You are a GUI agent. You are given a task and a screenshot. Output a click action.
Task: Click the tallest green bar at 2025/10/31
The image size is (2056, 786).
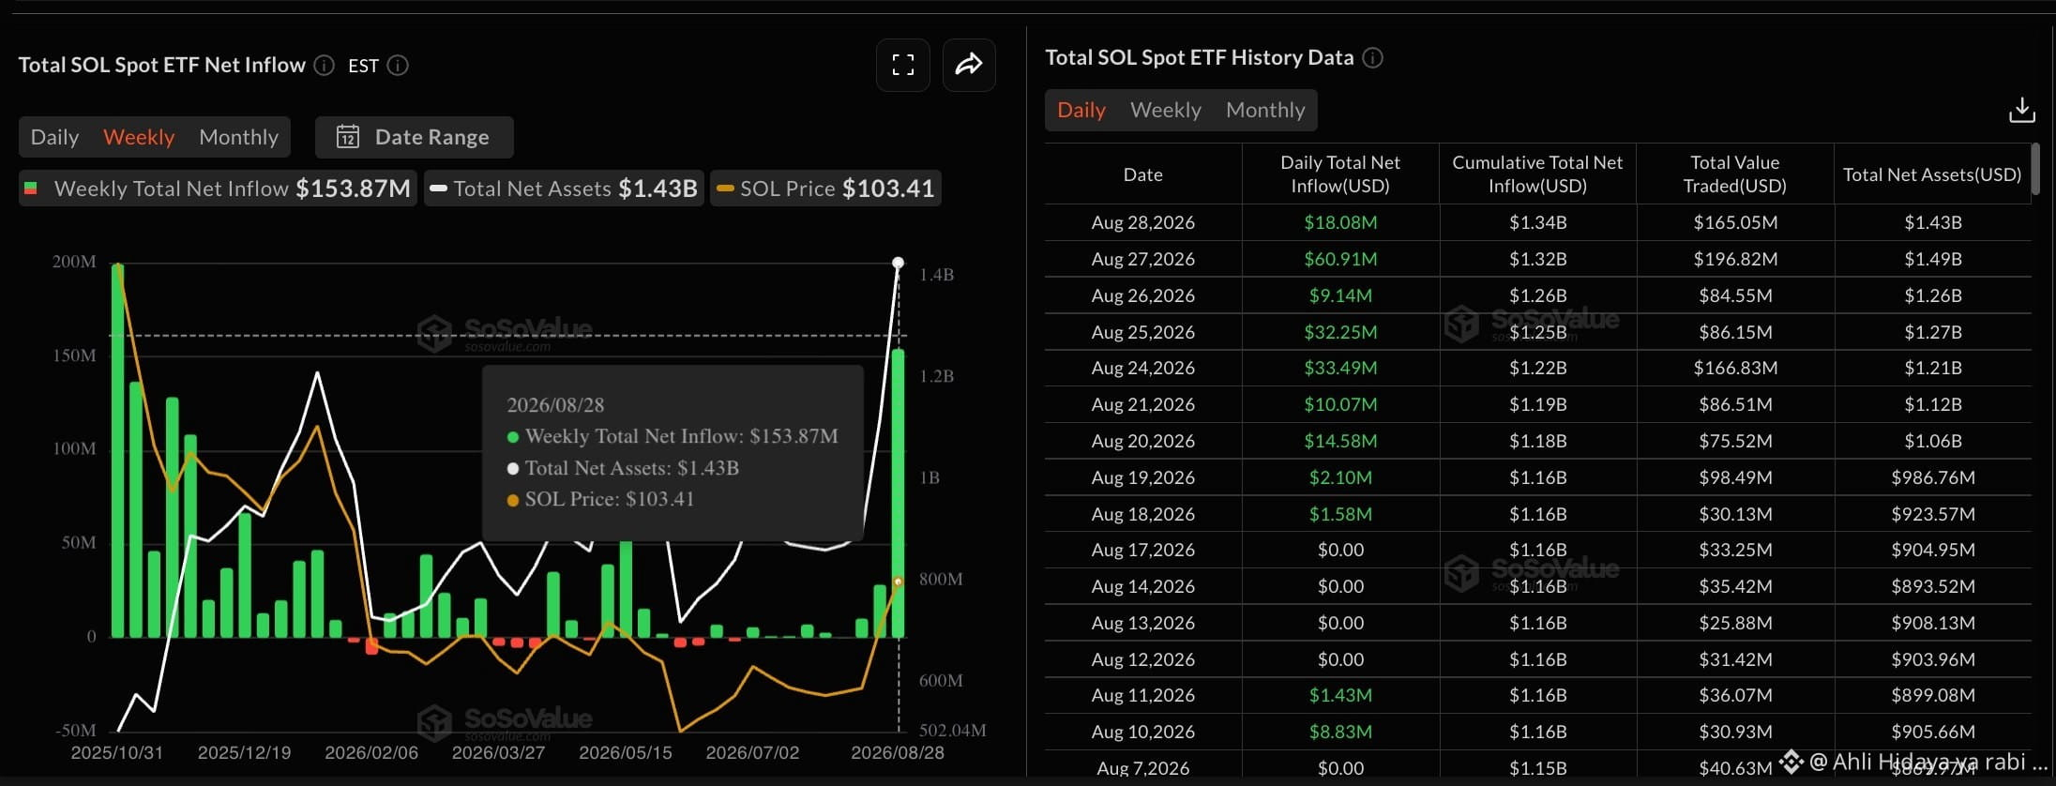point(118,450)
